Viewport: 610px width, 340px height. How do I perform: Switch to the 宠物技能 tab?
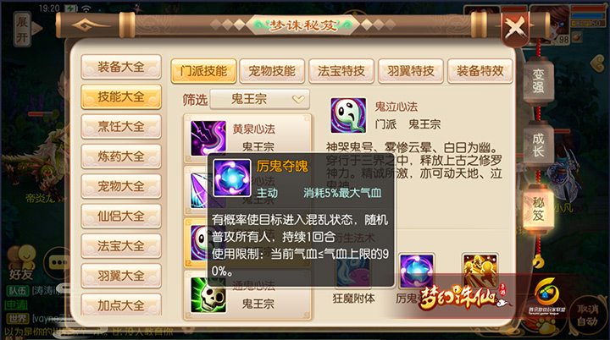point(272,71)
